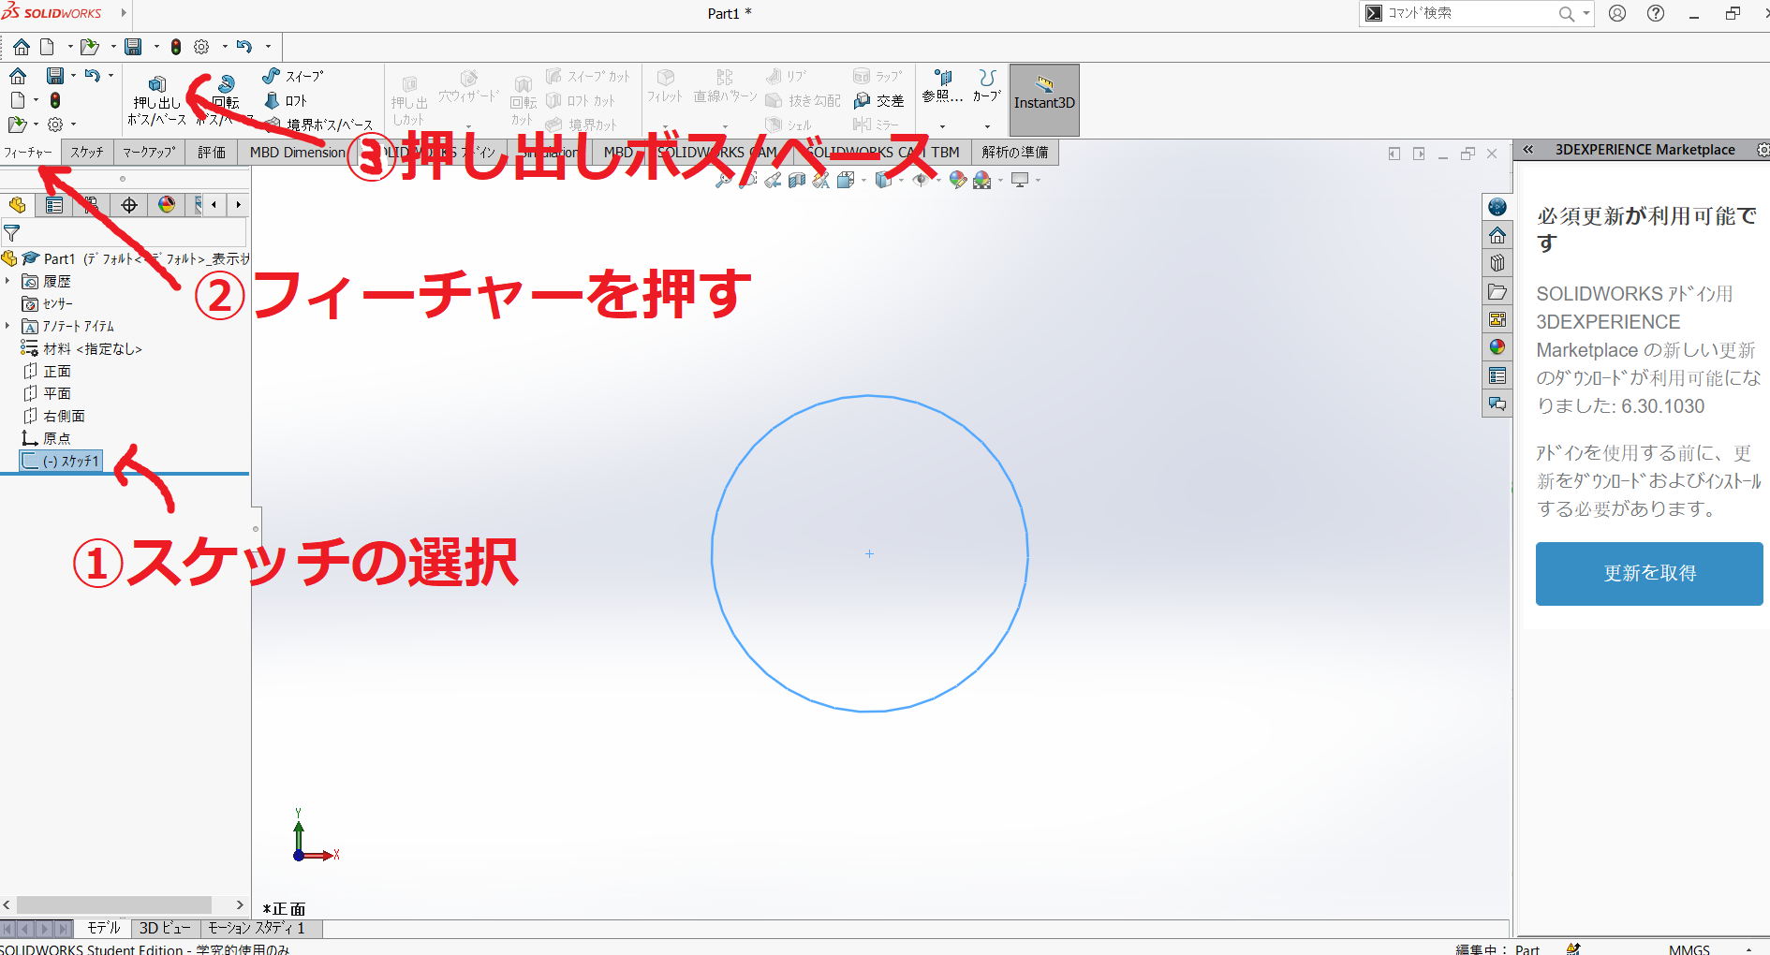Select the 正面 plane in the tree
This screenshot has width=1770, height=955.
(47, 371)
